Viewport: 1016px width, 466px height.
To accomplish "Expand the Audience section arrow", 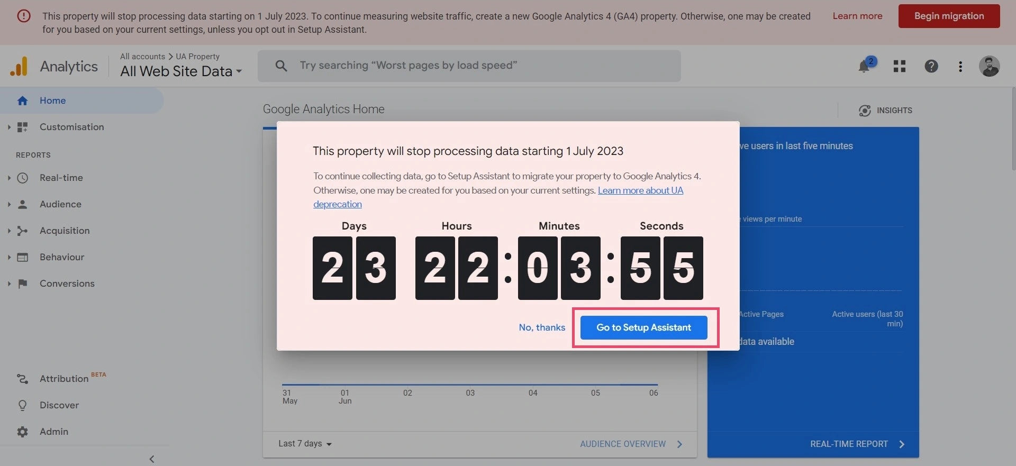I will [x=9, y=204].
